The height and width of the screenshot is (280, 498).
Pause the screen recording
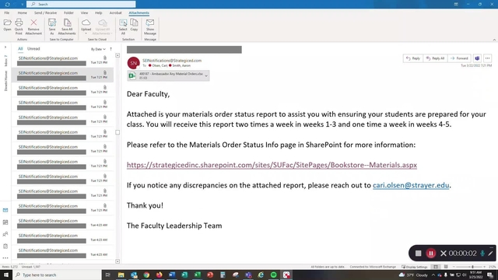[431, 253]
